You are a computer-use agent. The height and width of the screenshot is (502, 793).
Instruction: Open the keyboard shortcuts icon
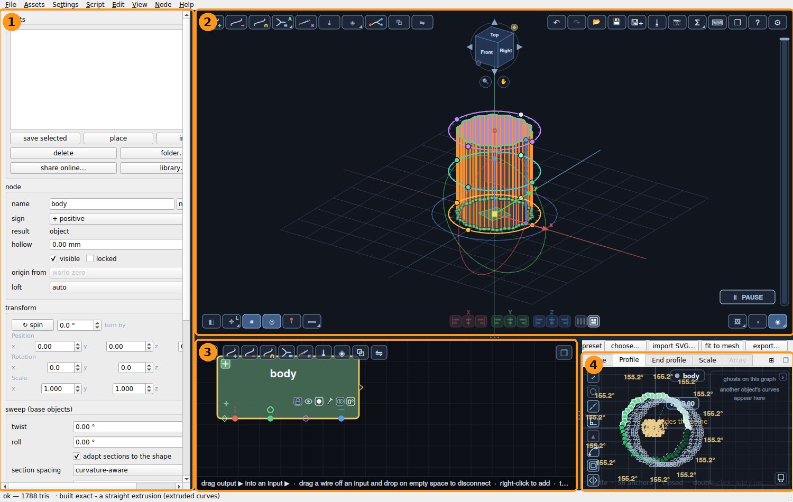pyautogui.click(x=717, y=22)
